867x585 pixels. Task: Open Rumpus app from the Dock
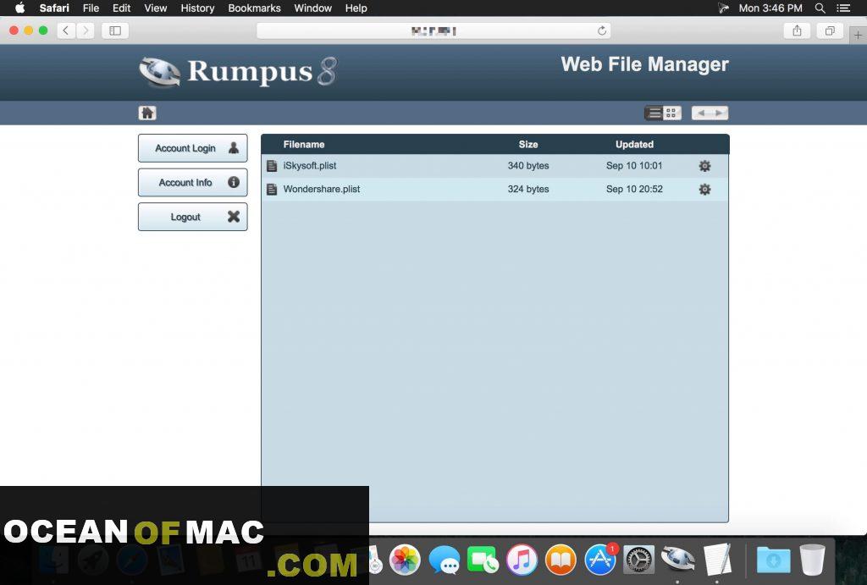[x=678, y=559]
